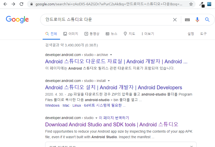Switch to the 뉴스 tab
215x147 pixels.
point(112,34)
